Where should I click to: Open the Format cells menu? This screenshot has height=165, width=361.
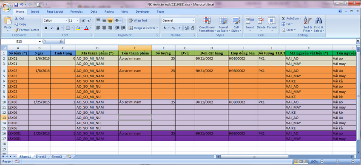pyautogui.click(x=272, y=24)
